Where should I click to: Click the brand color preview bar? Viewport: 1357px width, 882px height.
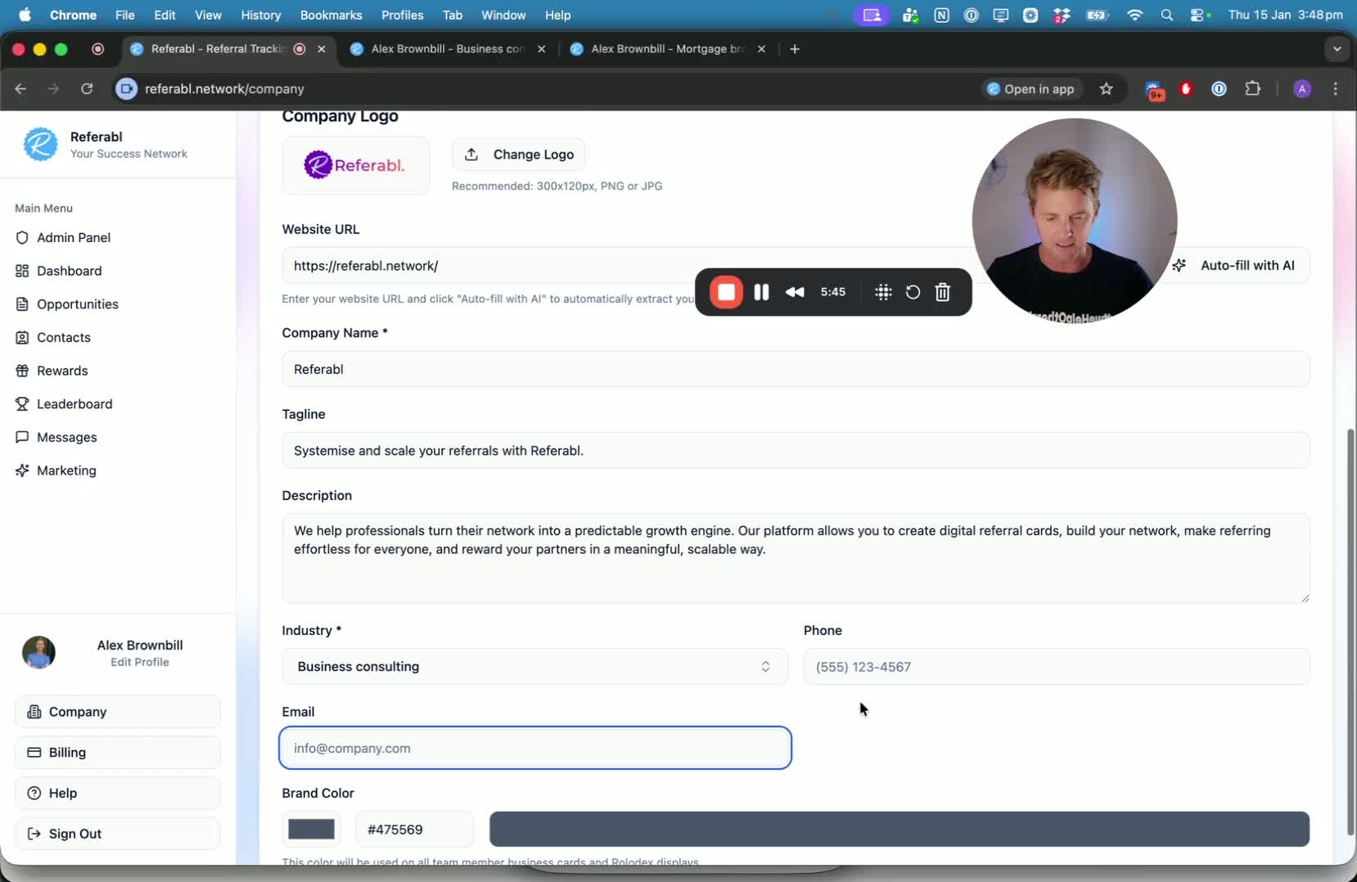pyautogui.click(x=899, y=829)
